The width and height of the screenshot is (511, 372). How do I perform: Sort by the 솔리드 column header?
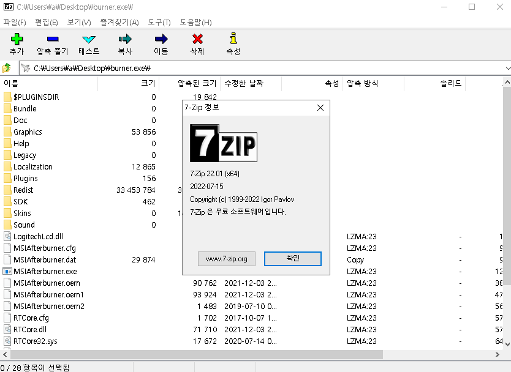[435, 83]
